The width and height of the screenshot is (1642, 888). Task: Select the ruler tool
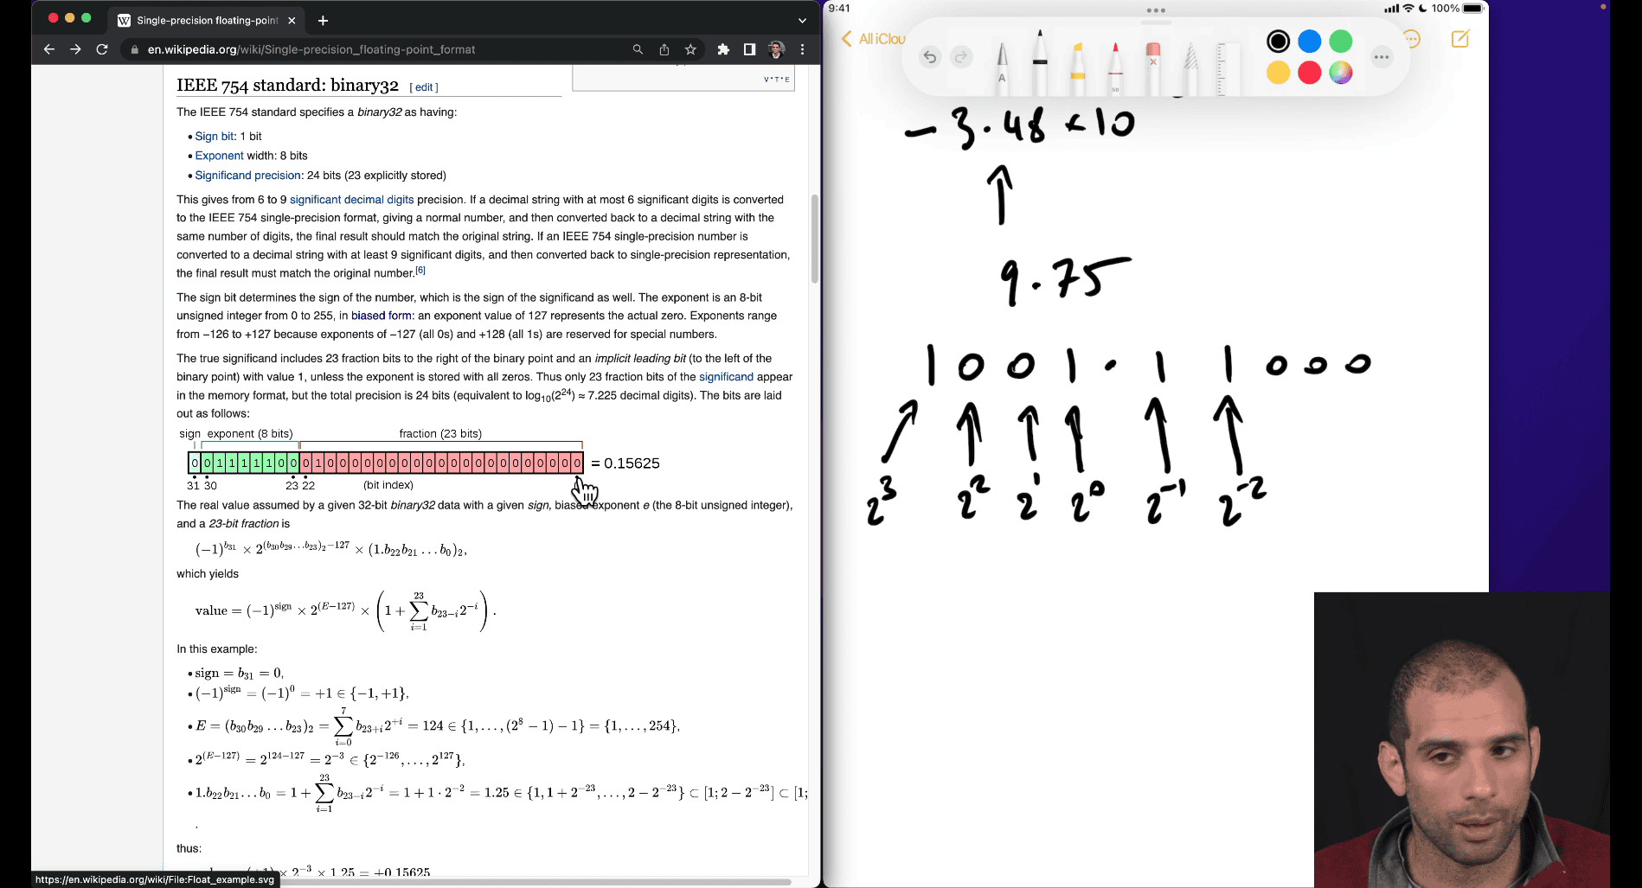[1222, 67]
